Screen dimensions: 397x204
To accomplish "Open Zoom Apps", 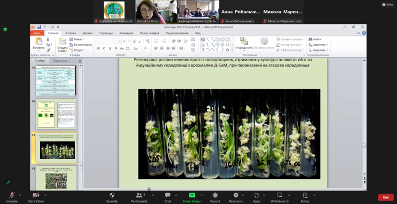I will (x=257, y=198).
